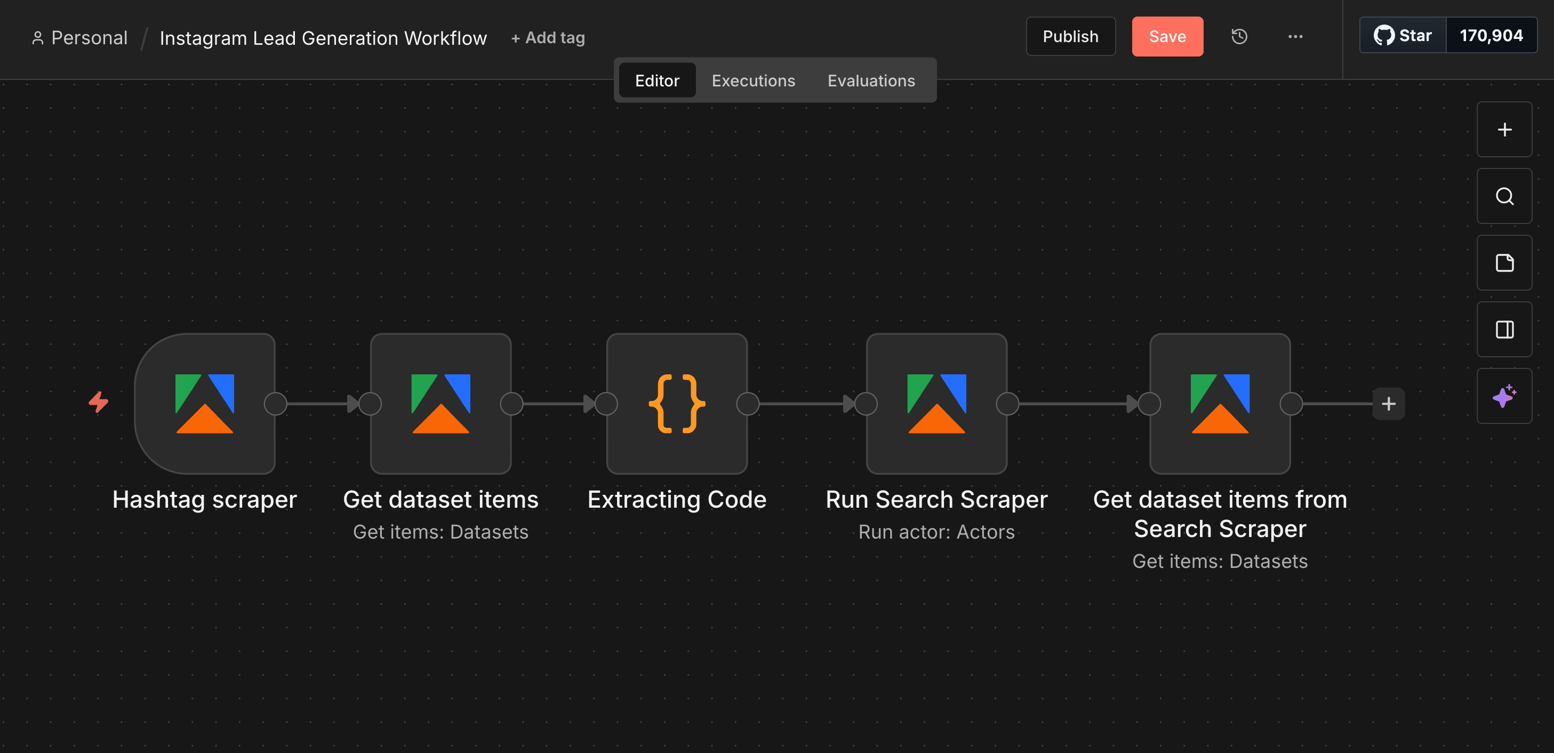Click the plus button after the last node
Screen dimensions: 1554x753
pyautogui.click(x=1388, y=404)
